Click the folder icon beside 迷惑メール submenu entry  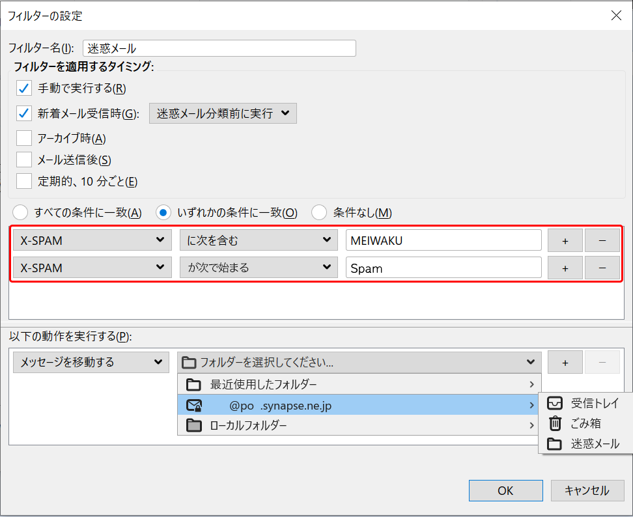click(x=554, y=444)
